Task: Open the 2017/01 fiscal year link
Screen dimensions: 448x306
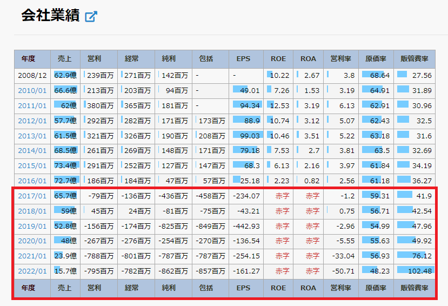Action: 32,196
